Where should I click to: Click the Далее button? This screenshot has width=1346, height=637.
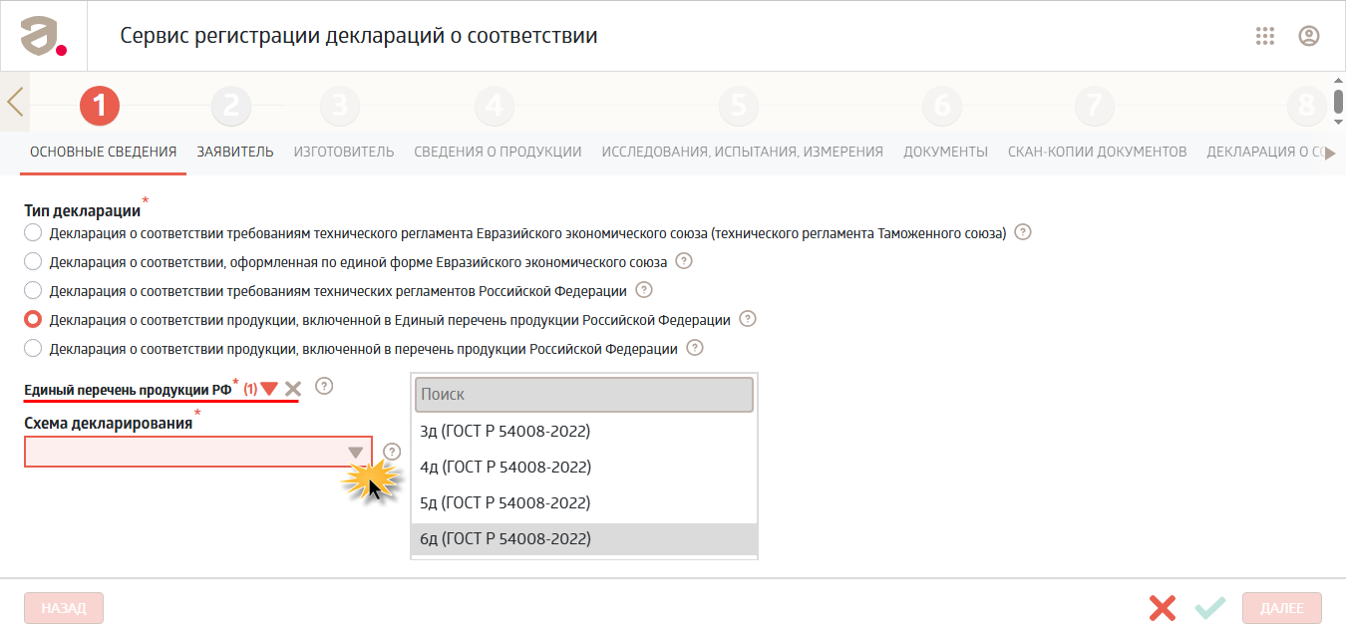click(x=1282, y=608)
